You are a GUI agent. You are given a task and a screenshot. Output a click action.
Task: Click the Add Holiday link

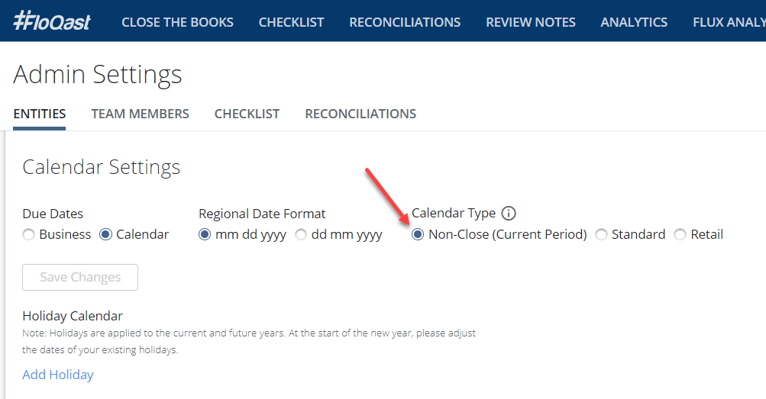(x=57, y=375)
